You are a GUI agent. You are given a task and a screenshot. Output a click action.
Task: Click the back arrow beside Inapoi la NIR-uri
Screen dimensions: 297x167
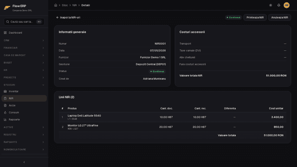pos(58,18)
